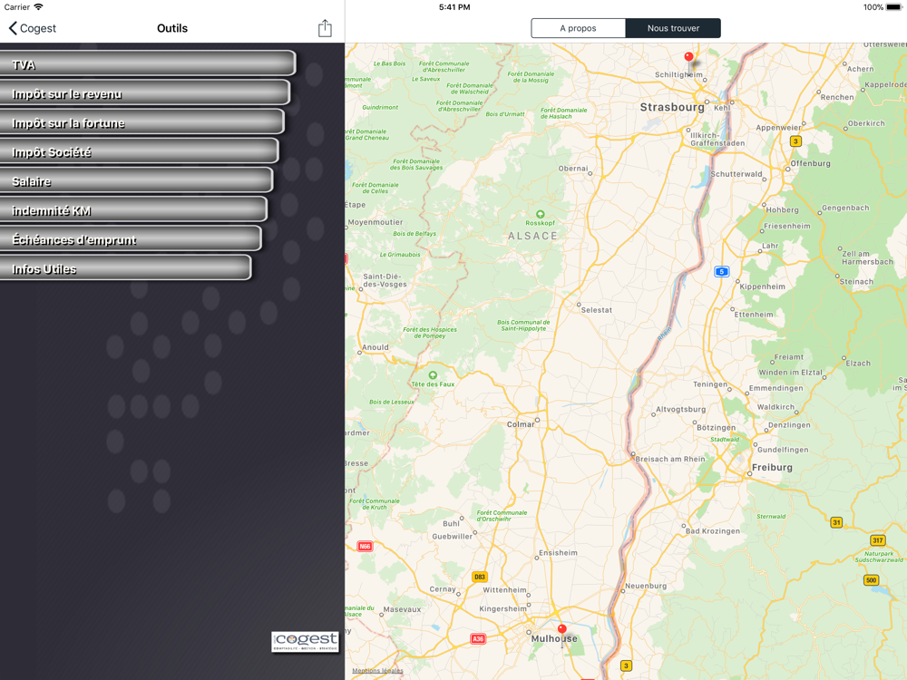Click the Saint-Dié-des-Vosges label
Screen dimensions: 907x680
coord(385,280)
